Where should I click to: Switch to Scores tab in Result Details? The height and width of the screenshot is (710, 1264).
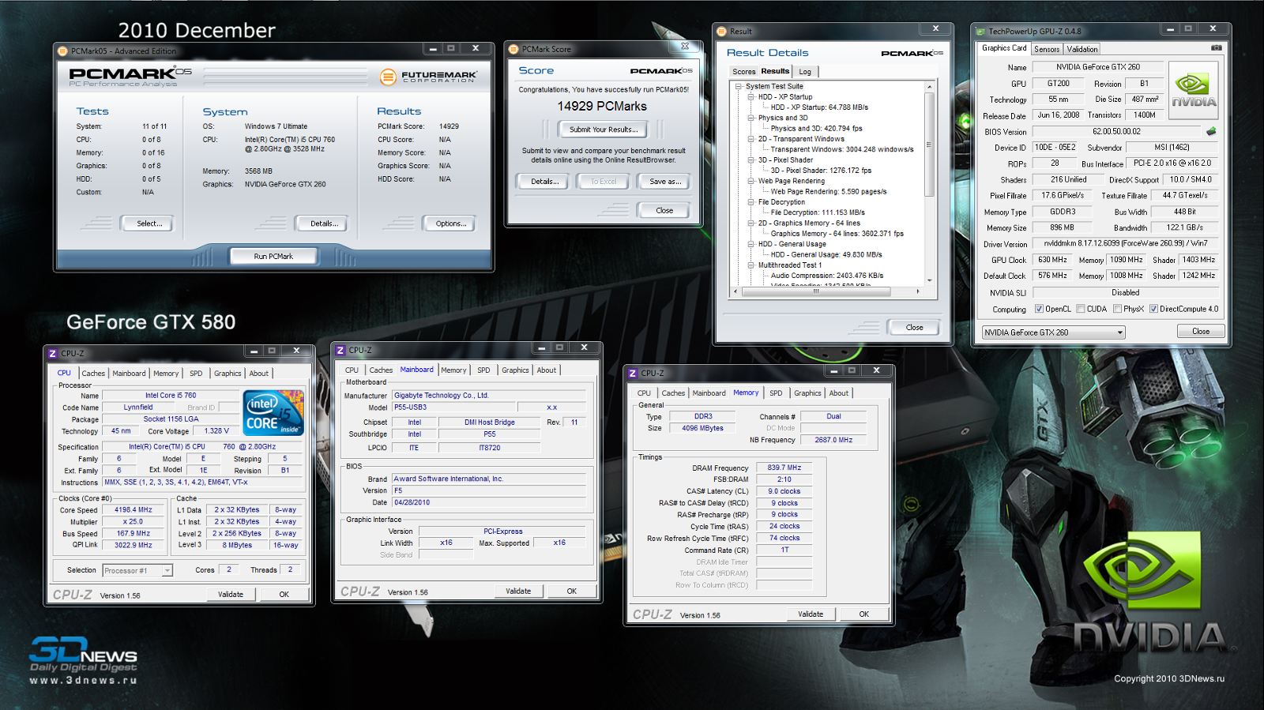pyautogui.click(x=743, y=72)
